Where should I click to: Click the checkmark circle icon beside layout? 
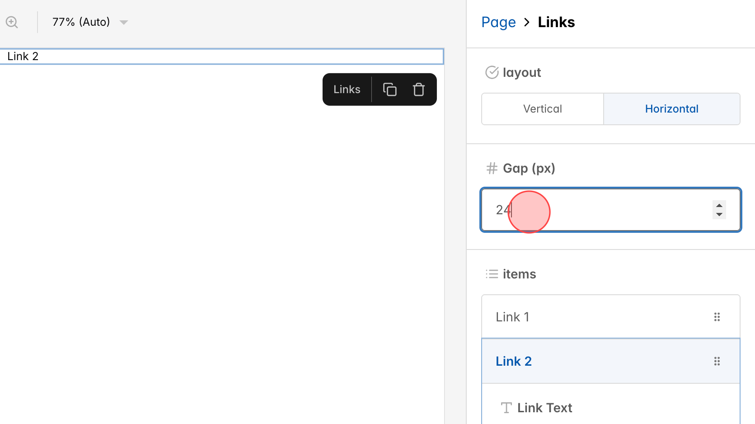point(492,72)
